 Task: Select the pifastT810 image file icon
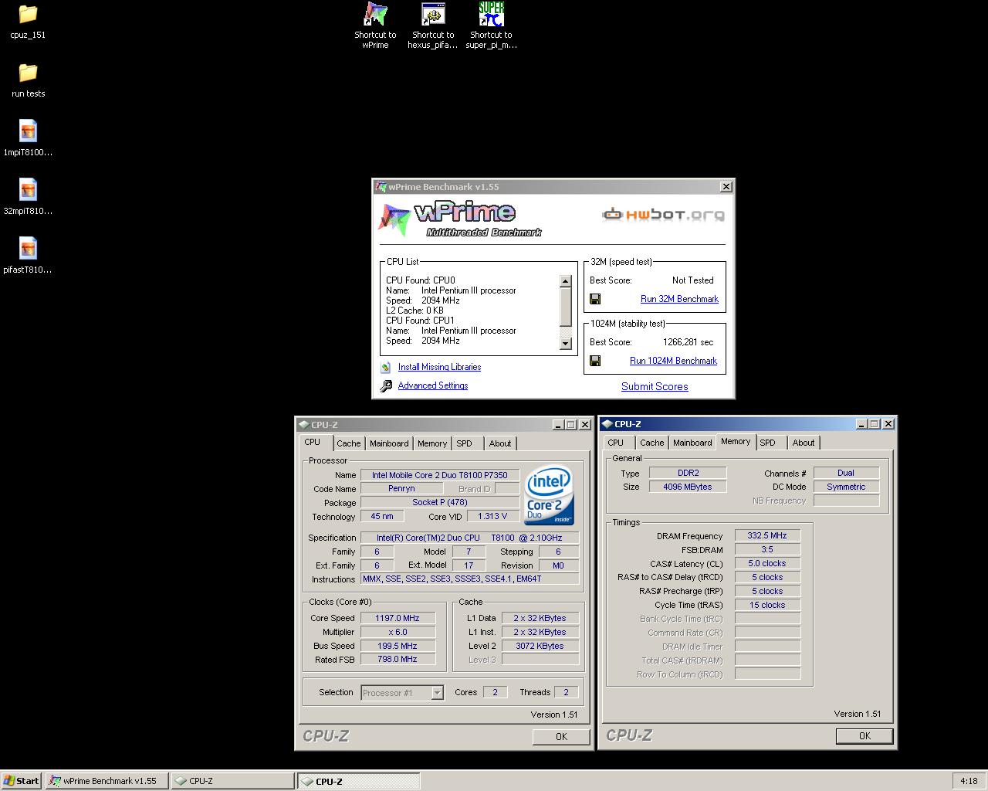coord(28,248)
